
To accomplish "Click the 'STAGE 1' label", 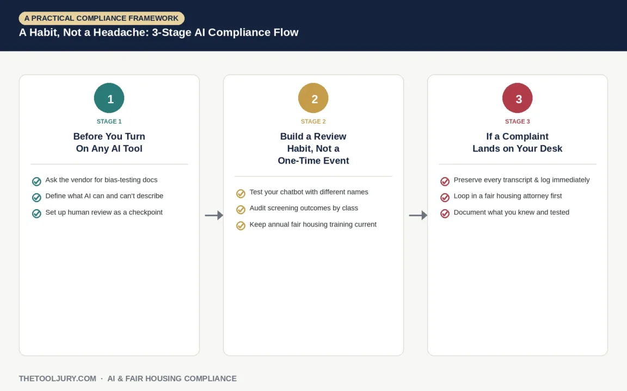I will pyautogui.click(x=109, y=121).
